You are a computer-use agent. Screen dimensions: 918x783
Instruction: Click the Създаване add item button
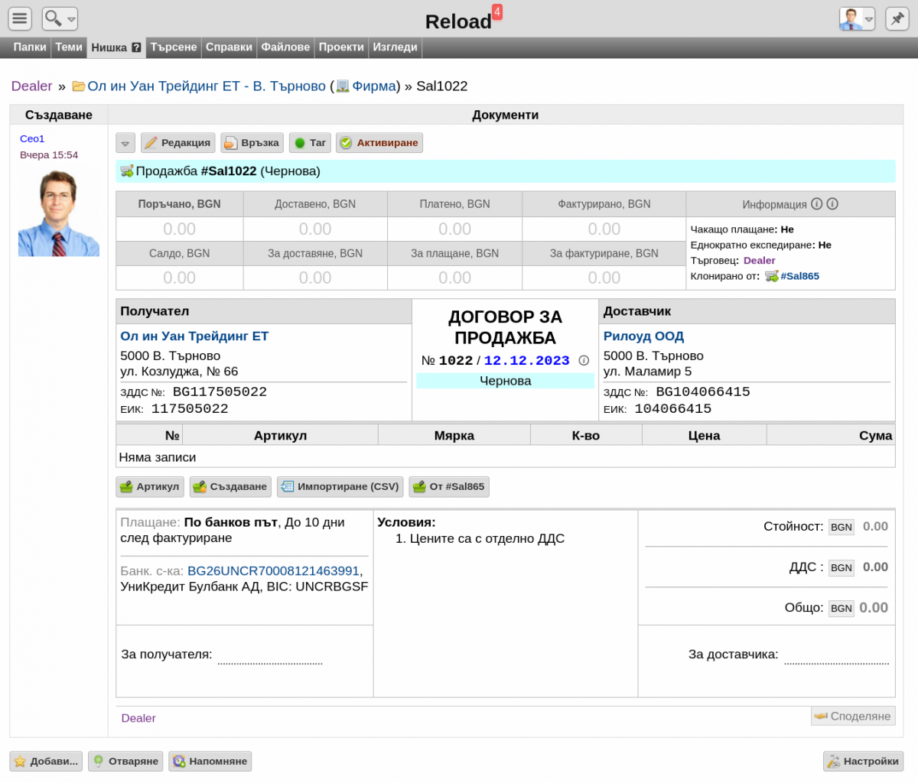coord(230,487)
